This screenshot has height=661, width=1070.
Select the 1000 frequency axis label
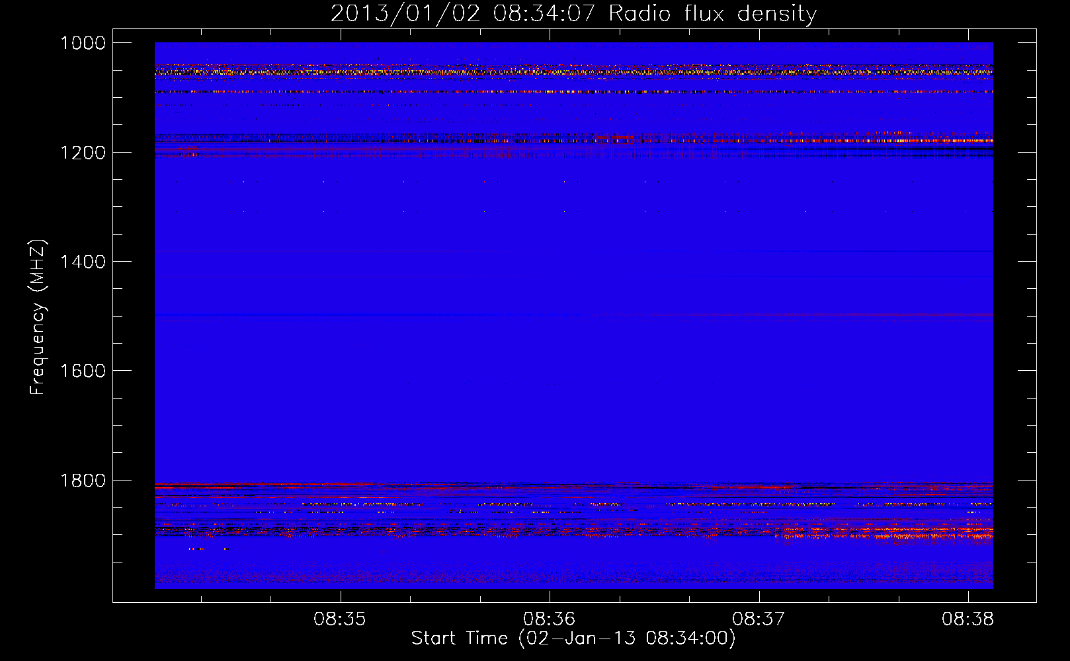pyautogui.click(x=83, y=43)
